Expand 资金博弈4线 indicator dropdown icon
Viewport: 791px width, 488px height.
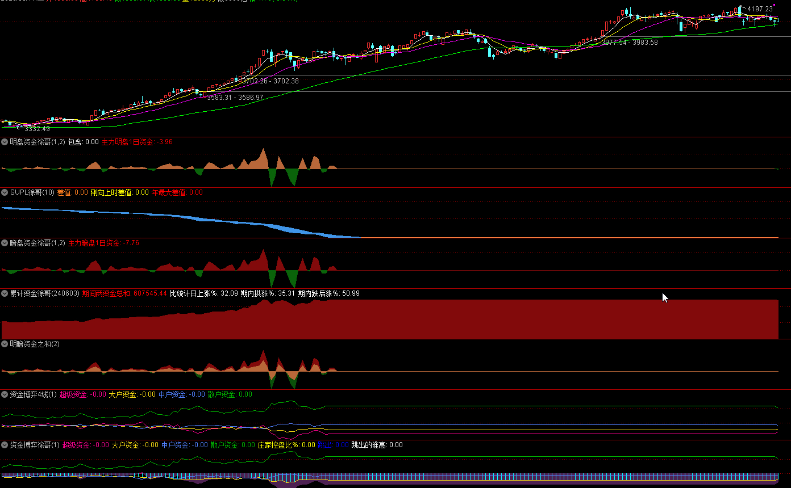click(x=5, y=394)
